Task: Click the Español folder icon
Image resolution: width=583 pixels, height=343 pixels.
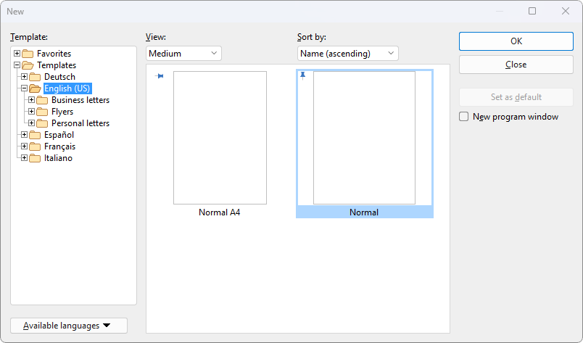Action: point(35,135)
